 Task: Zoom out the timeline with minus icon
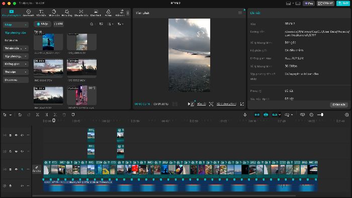pos(311,115)
